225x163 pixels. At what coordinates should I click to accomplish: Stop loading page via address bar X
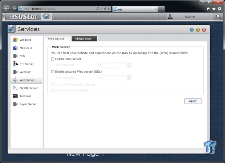tap(109, 9)
